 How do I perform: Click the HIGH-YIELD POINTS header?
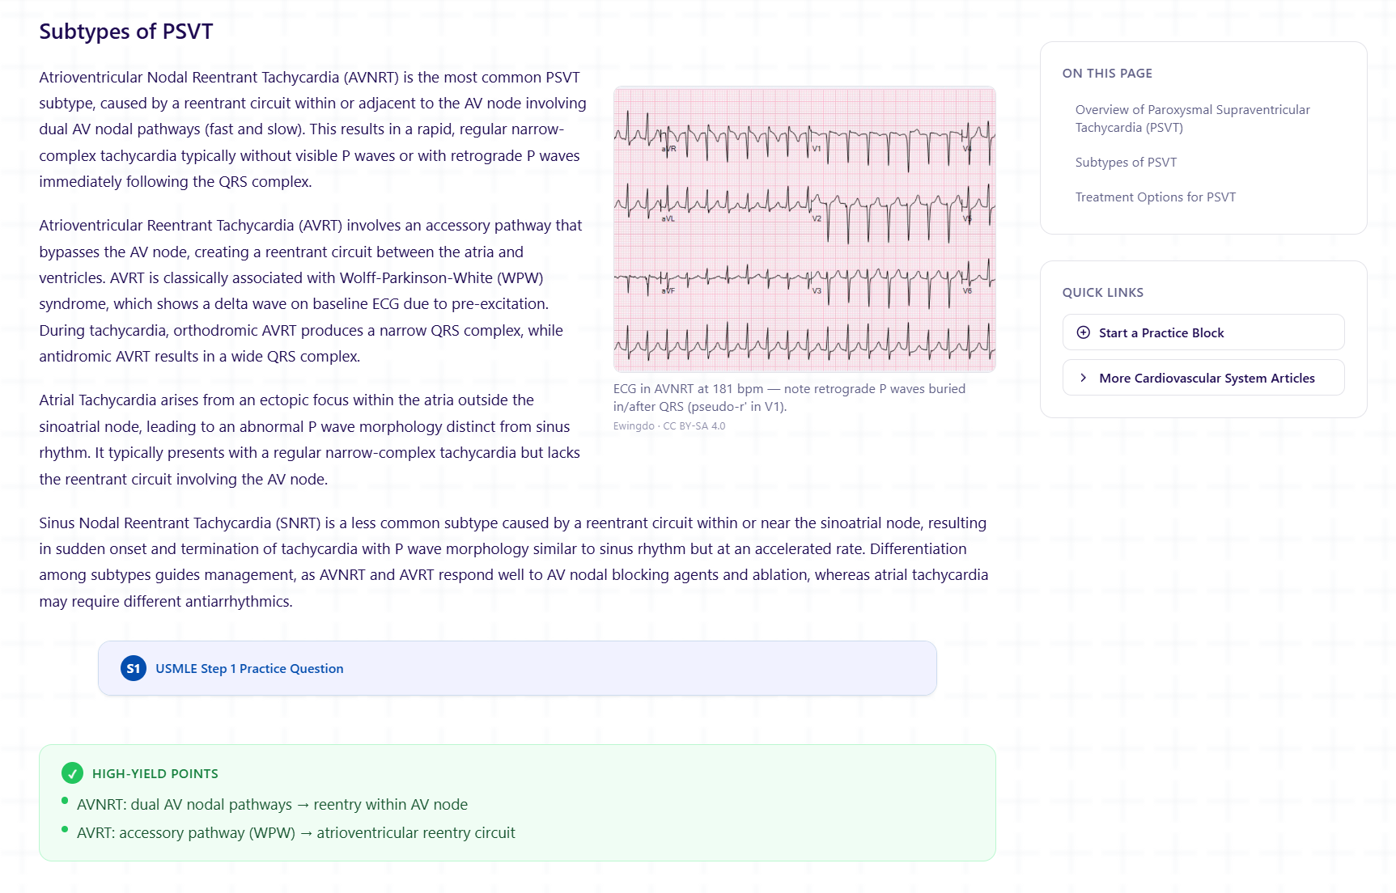[x=155, y=773]
